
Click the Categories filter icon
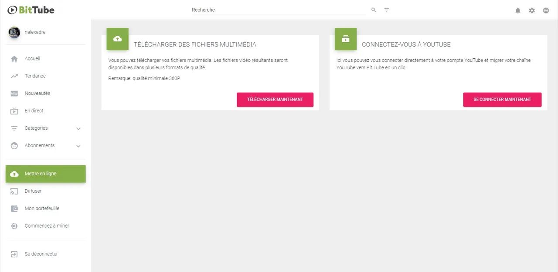(14, 128)
